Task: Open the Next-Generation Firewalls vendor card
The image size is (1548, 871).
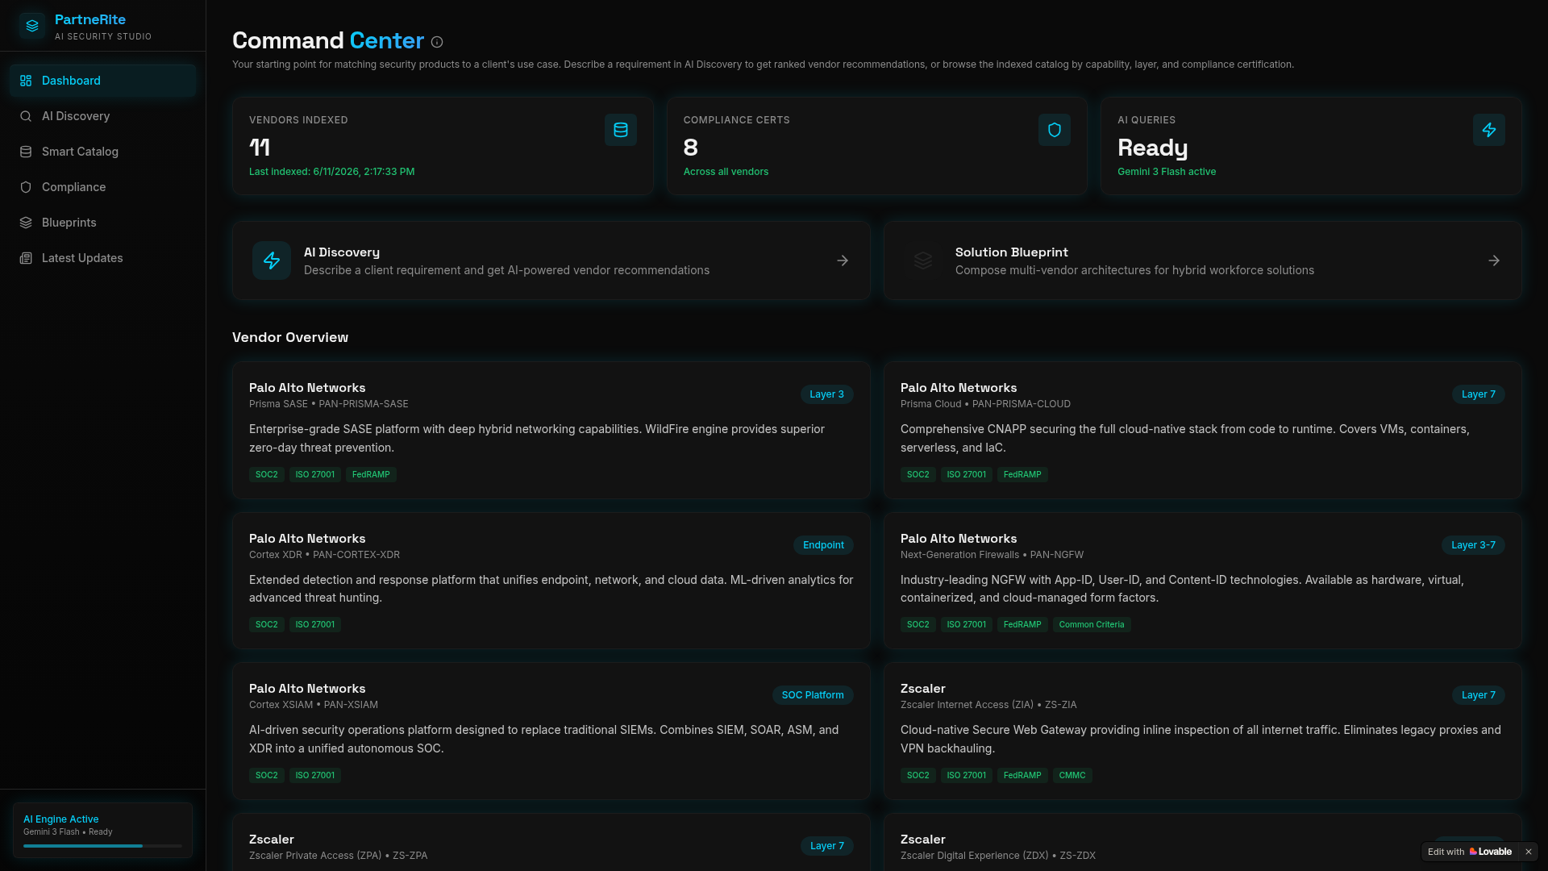Action: coord(1202,581)
